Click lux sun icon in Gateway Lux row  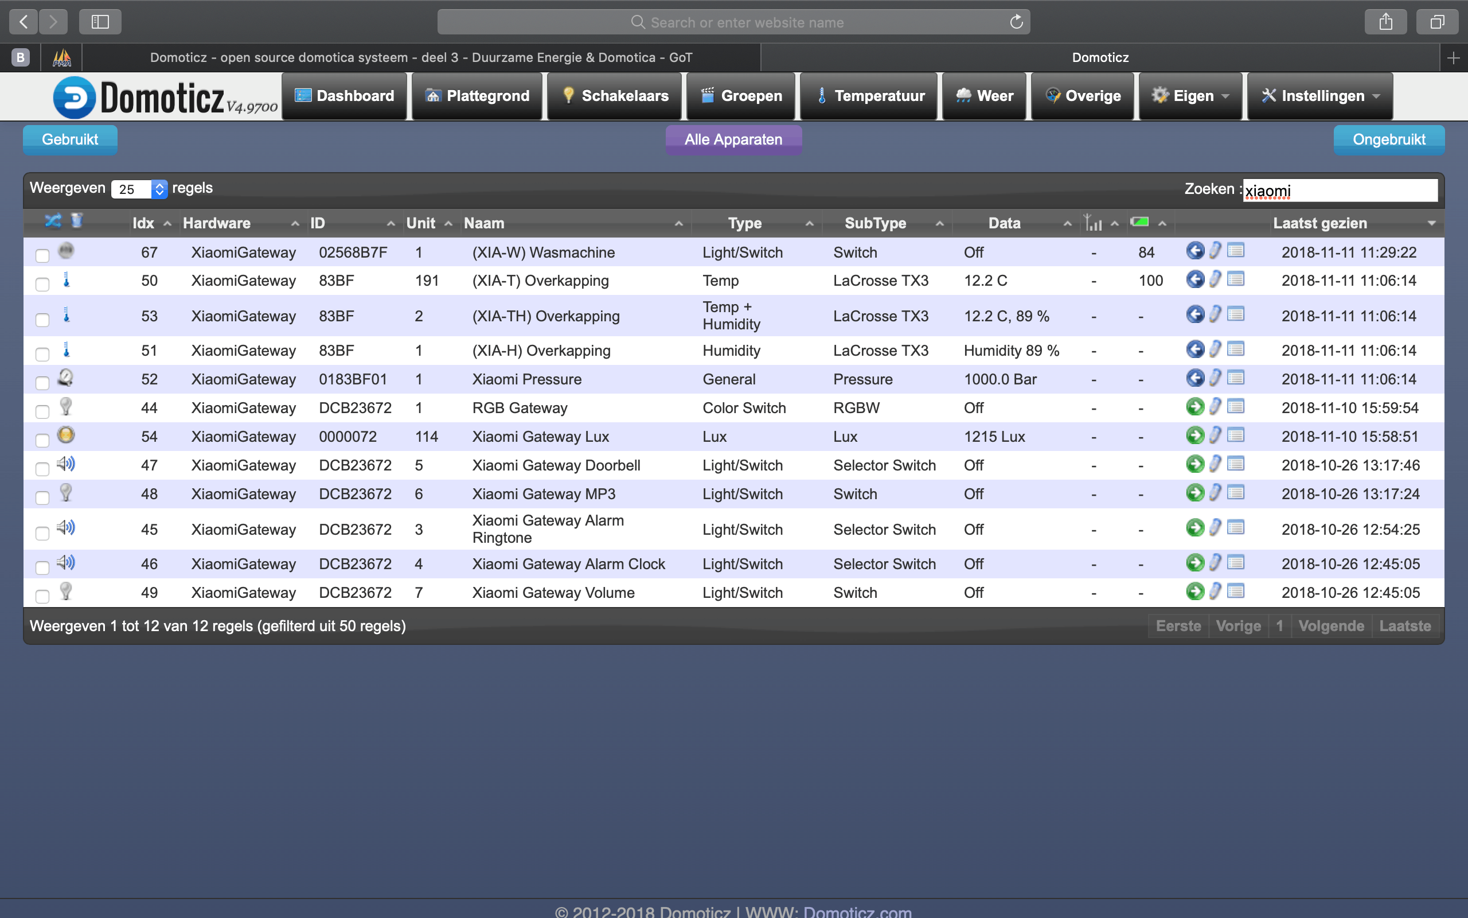65,435
